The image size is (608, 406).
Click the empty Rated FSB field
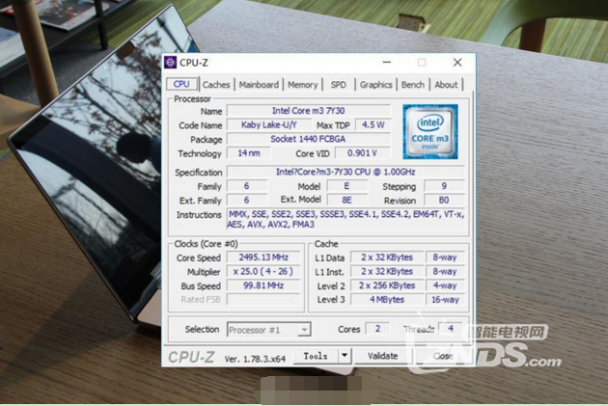click(263, 300)
